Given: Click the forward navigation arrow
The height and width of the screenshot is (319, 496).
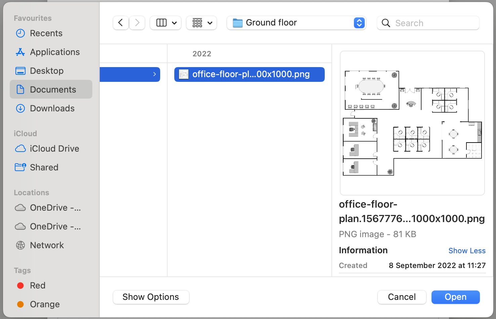Looking at the screenshot, I should point(137,23).
